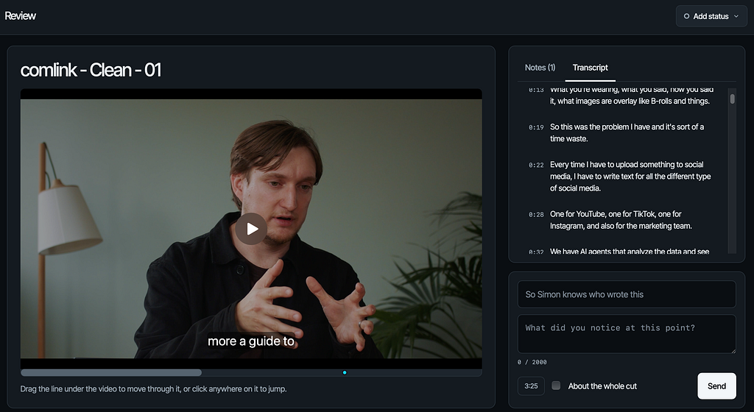Focus the 'So Simon knows who wrote this' name field
This screenshot has height=412, width=754.
[x=627, y=294]
